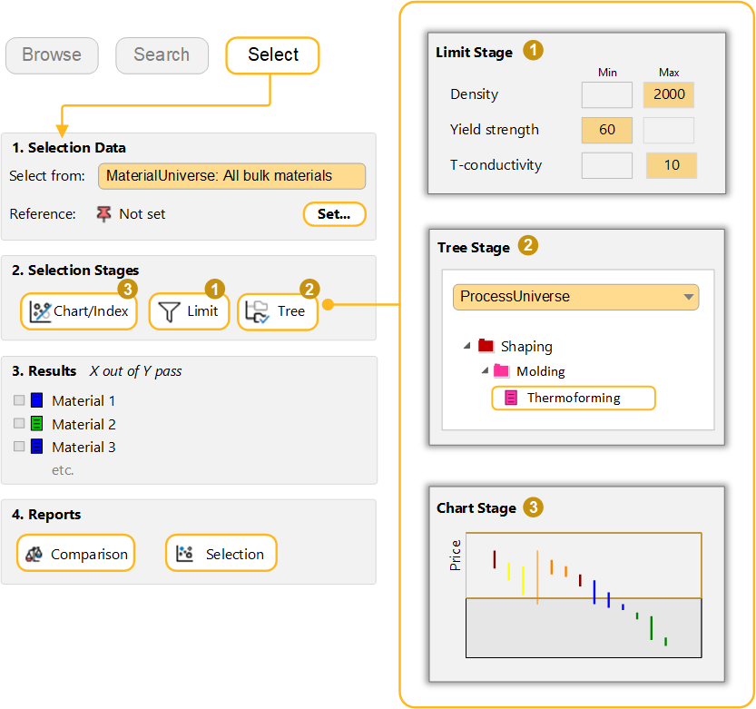Open the ProcessUniverse dropdown
The height and width of the screenshot is (709, 756).
(x=690, y=297)
